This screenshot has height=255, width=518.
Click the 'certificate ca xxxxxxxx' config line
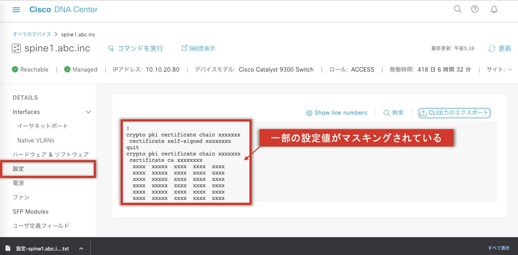point(166,160)
